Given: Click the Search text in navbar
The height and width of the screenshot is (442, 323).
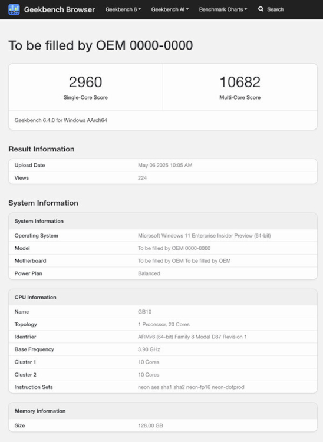Looking at the screenshot, I should (275, 9).
